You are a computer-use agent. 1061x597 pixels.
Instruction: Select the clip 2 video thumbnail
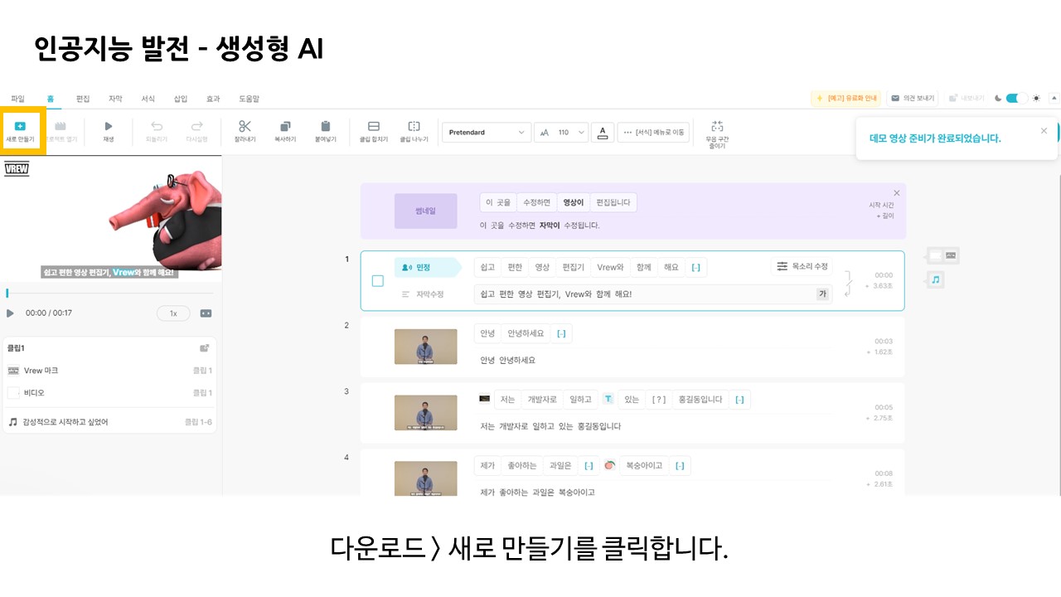pos(425,347)
